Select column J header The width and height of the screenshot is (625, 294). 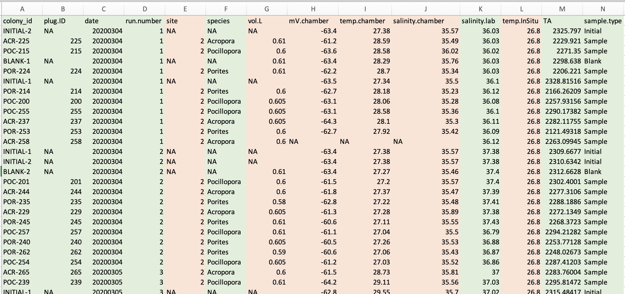(426, 9)
